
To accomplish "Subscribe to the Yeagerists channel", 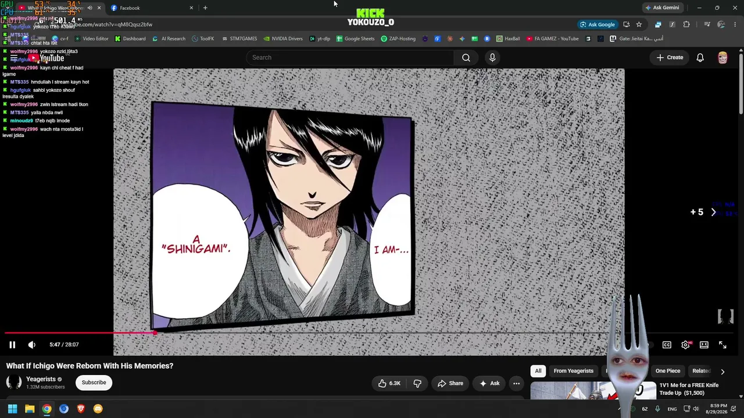I will pyautogui.click(x=94, y=383).
